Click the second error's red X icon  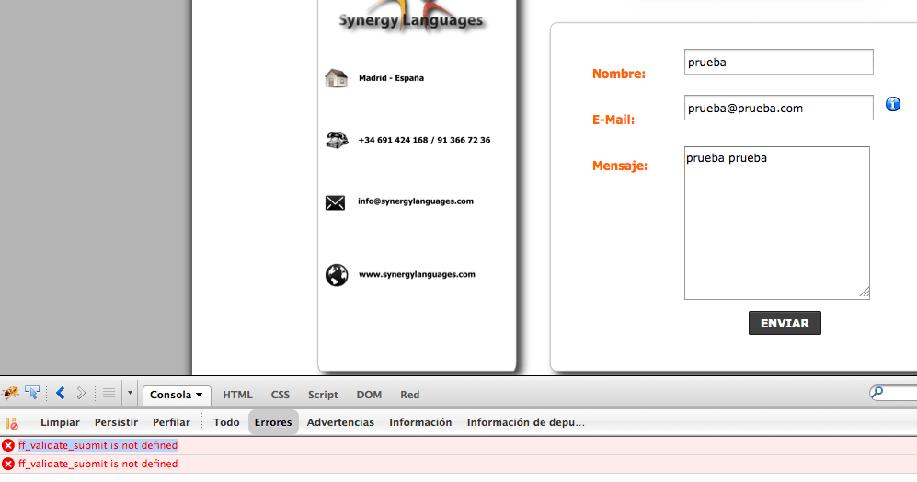pyautogui.click(x=8, y=464)
